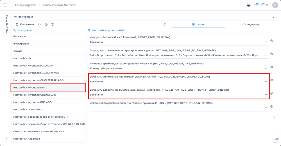Switch to the Редактор tab
The height and width of the screenshot is (146, 281).
pyautogui.click(x=251, y=24)
